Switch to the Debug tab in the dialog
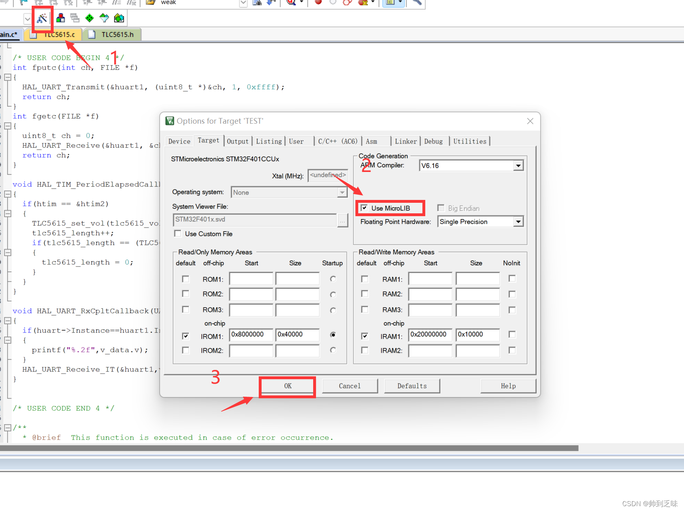Screen dimensions: 684x511 [434, 141]
